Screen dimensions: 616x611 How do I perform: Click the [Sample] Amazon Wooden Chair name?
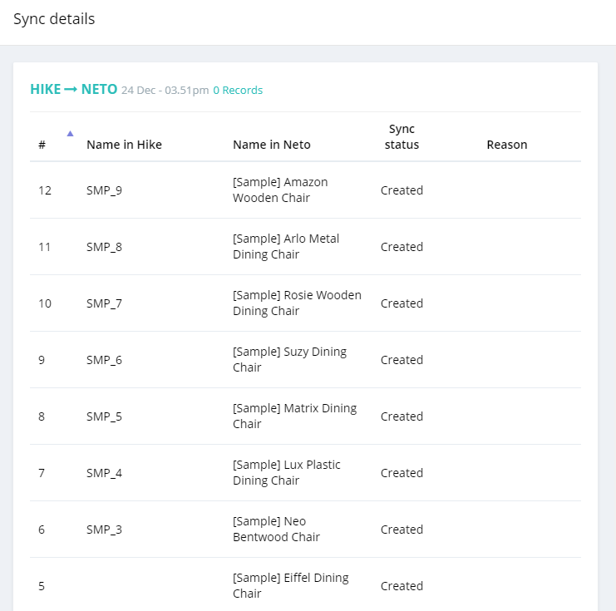coord(280,190)
